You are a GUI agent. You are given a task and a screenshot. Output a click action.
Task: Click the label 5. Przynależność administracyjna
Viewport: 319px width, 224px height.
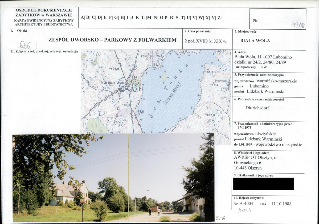tap(259, 75)
